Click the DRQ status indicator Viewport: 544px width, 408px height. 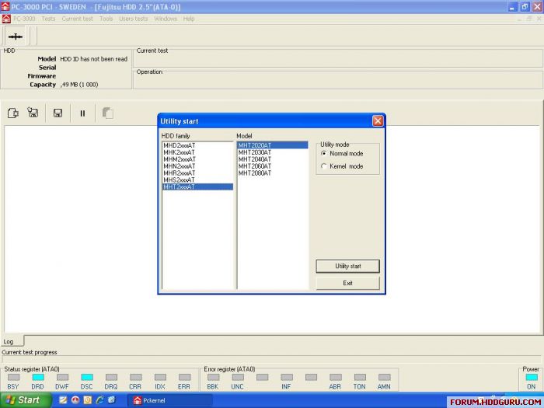(x=111, y=377)
